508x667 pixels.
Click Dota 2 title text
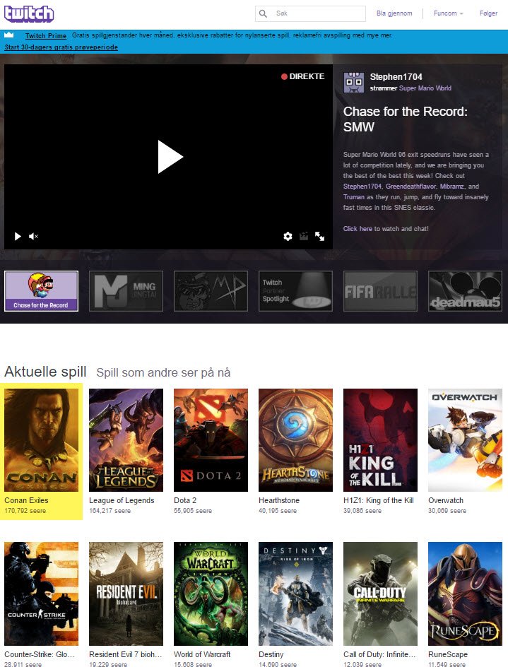pos(185,501)
